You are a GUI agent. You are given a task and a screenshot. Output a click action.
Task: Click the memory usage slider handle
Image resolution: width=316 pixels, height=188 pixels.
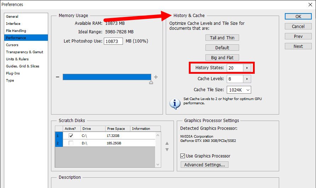coord(151,82)
